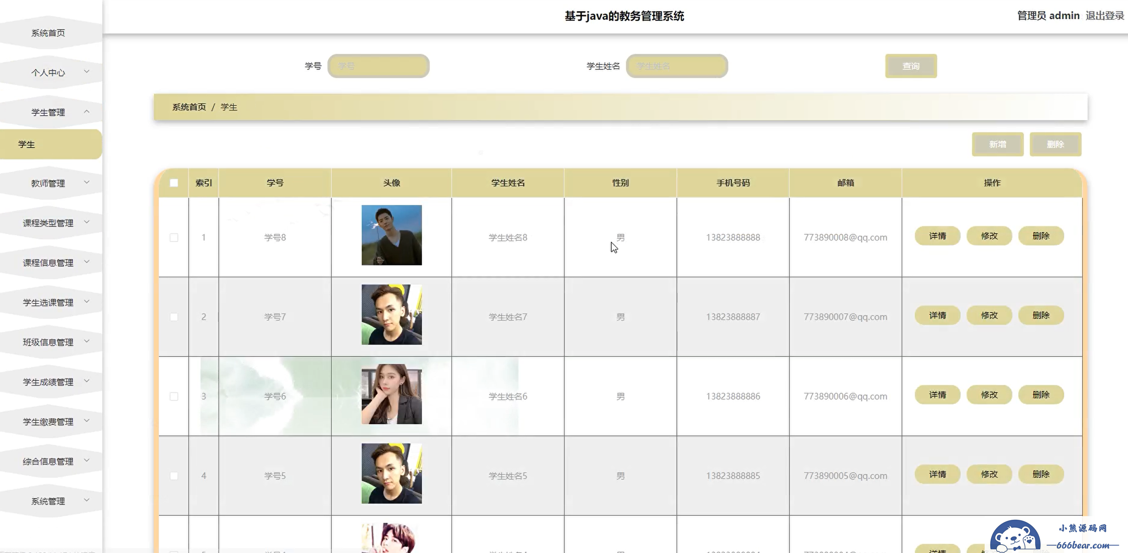Open 详情 for 学生姓名6
The height and width of the screenshot is (553, 1128).
click(937, 395)
